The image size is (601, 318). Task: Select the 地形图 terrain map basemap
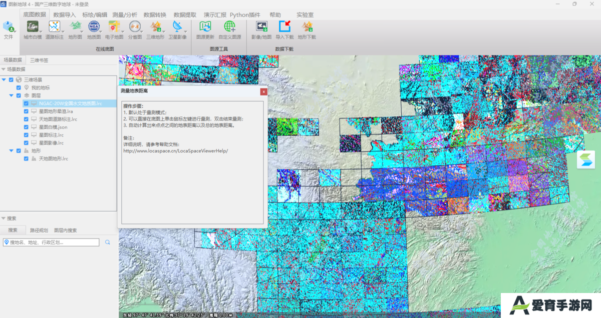coord(75,26)
